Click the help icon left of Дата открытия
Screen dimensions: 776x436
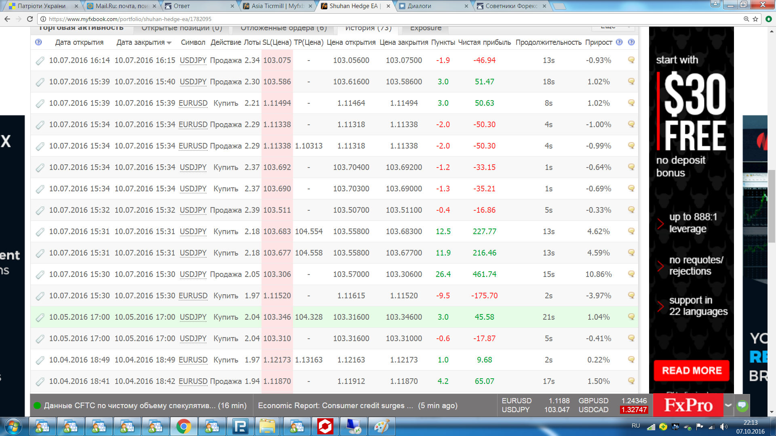(38, 42)
